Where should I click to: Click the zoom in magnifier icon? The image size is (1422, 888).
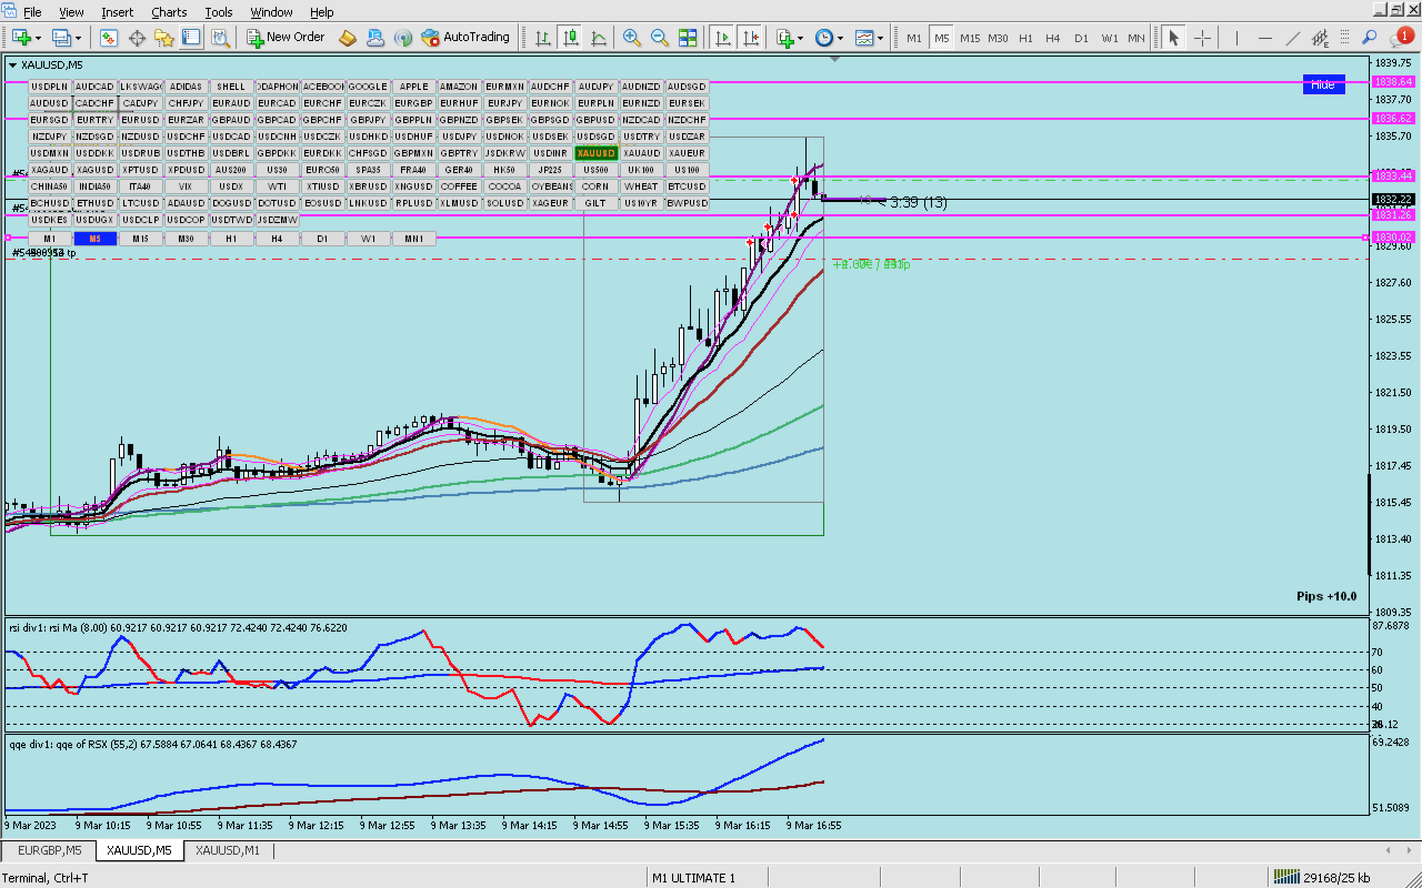(x=631, y=38)
